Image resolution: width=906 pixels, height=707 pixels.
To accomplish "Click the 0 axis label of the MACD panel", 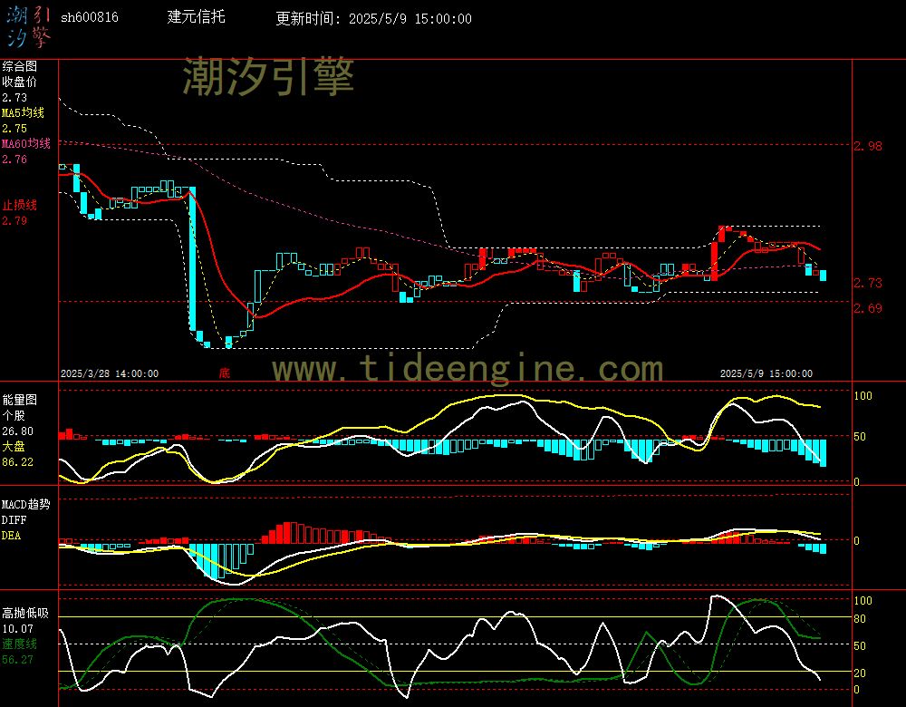I will 856,540.
